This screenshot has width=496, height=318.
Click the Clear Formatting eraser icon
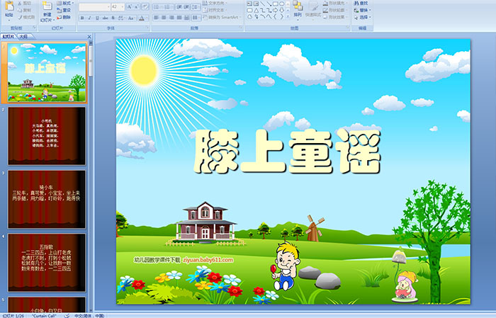[x=145, y=6]
